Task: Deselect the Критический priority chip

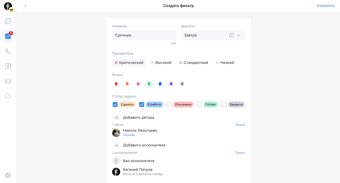Action: coord(129,63)
